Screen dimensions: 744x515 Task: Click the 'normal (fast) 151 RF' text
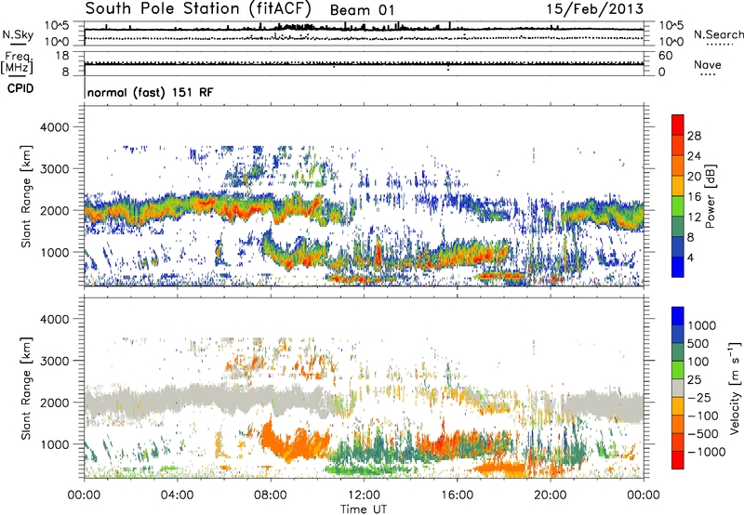pos(151,92)
